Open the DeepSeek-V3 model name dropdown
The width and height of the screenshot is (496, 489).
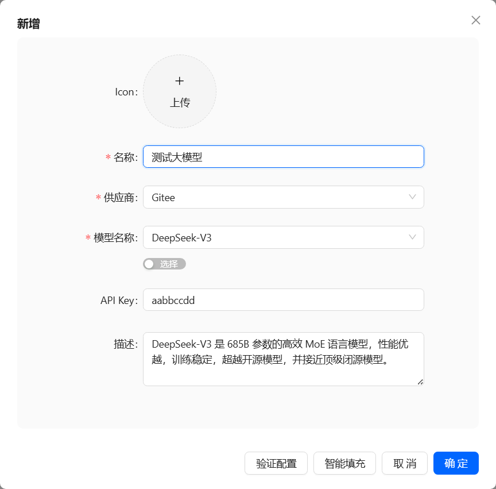[276, 237]
